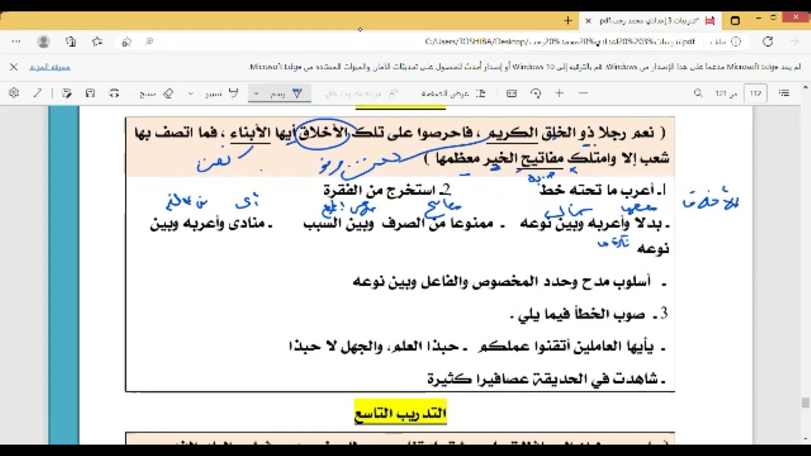This screenshot has height=456, width=811.
Task: Select the fit-to-page icon
Action: (512, 93)
